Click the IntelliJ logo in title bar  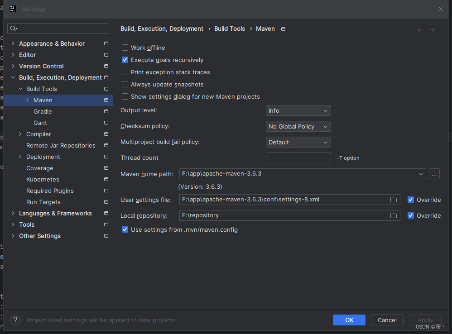point(12,9)
